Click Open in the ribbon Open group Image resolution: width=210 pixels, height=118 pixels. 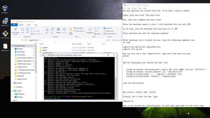pyautogui.click(x=97, y=28)
